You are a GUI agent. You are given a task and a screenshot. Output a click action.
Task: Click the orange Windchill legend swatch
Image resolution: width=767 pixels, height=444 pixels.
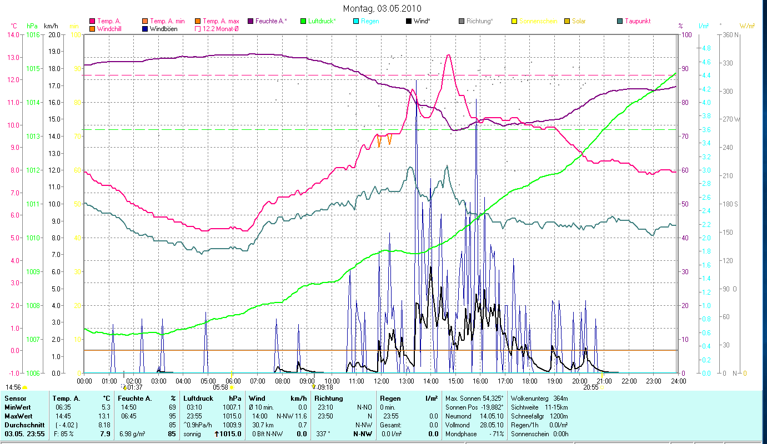click(x=93, y=28)
